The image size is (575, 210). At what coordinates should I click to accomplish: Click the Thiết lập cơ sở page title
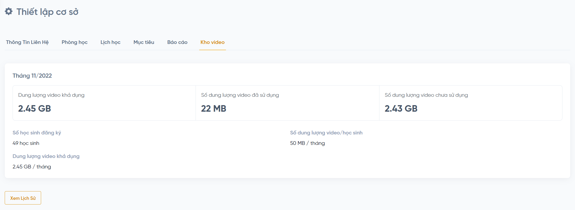pyautogui.click(x=47, y=12)
